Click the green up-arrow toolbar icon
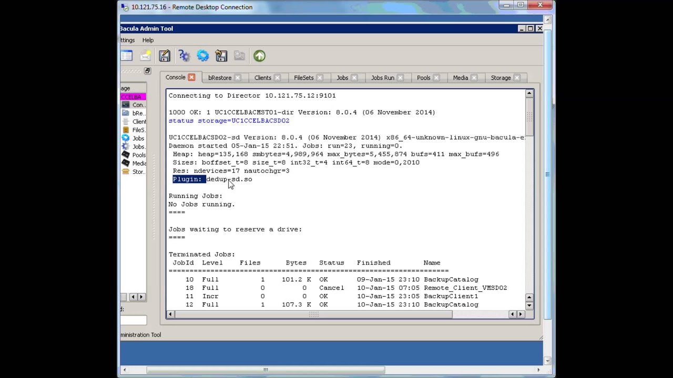This screenshot has height=378, width=673. coord(259,56)
